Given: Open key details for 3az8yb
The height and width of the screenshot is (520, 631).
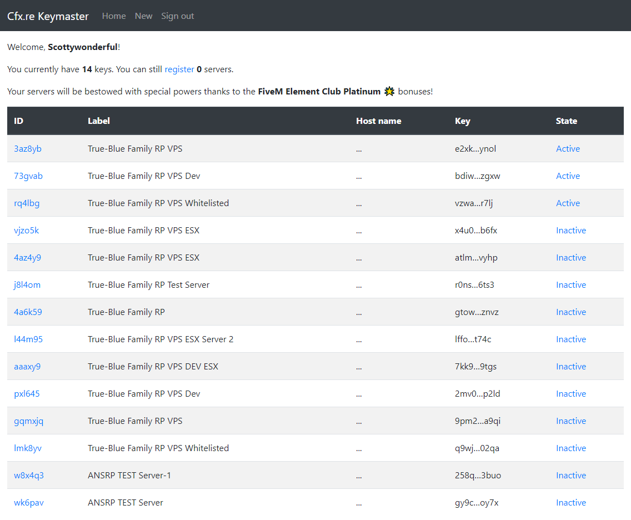Looking at the screenshot, I should (28, 148).
